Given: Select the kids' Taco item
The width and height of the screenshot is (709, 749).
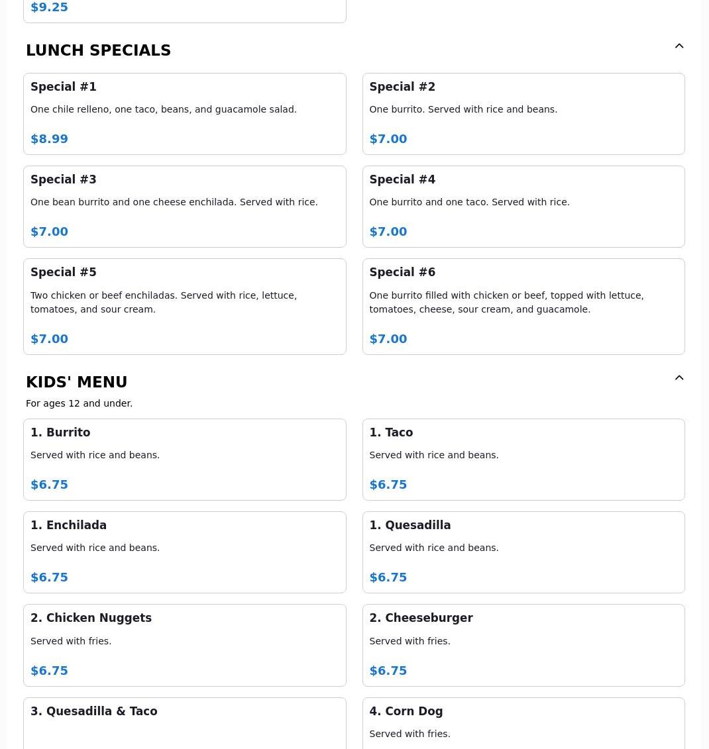Looking at the screenshot, I should pos(523,460).
